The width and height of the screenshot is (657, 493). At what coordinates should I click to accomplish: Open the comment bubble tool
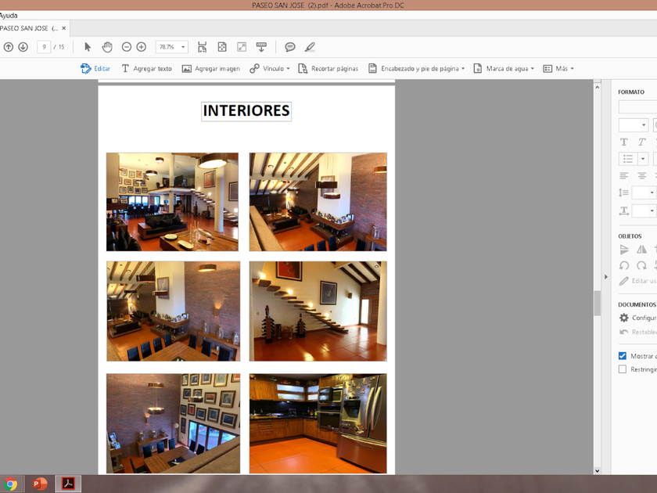click(290, 47)
